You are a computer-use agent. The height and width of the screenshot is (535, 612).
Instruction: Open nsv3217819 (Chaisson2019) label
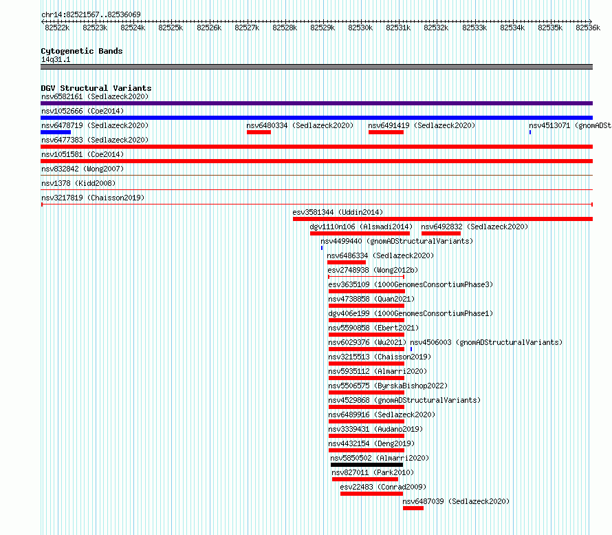[x=93, y=198]
